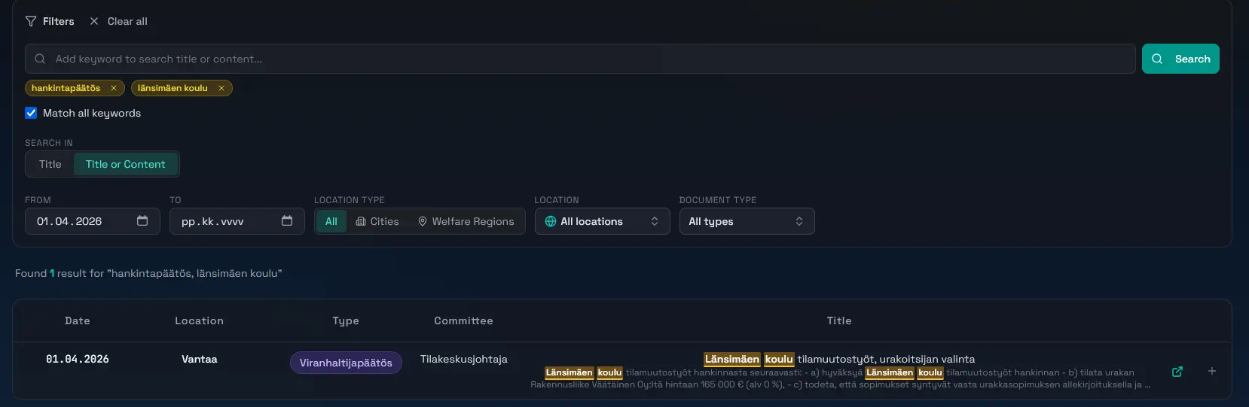Click the Viranhaltijapäätös type badge

346,363
